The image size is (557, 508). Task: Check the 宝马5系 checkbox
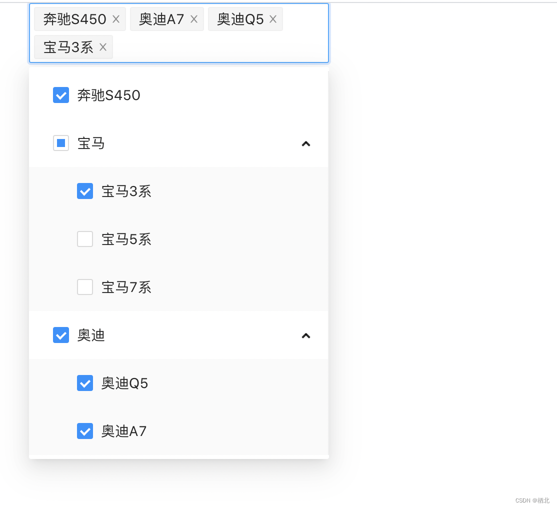(x=85, y=239)
